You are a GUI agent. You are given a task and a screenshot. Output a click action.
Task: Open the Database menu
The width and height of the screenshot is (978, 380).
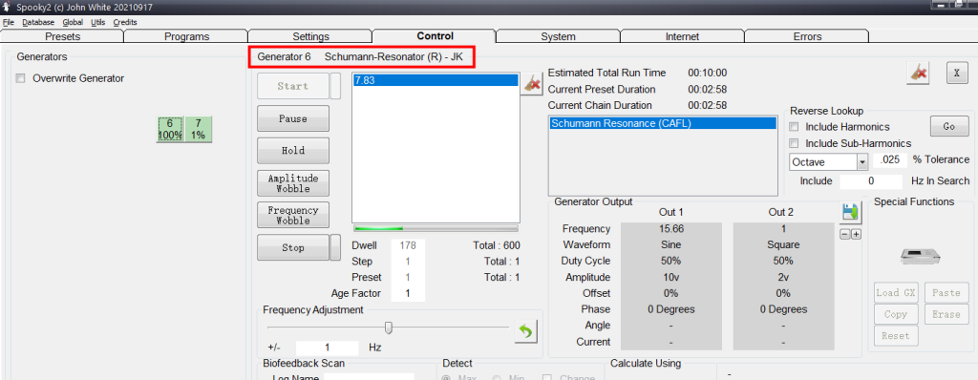(38, 22)
